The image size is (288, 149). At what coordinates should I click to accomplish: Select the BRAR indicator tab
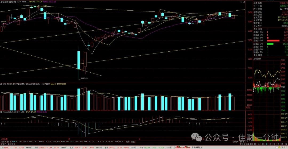[41, 142]
